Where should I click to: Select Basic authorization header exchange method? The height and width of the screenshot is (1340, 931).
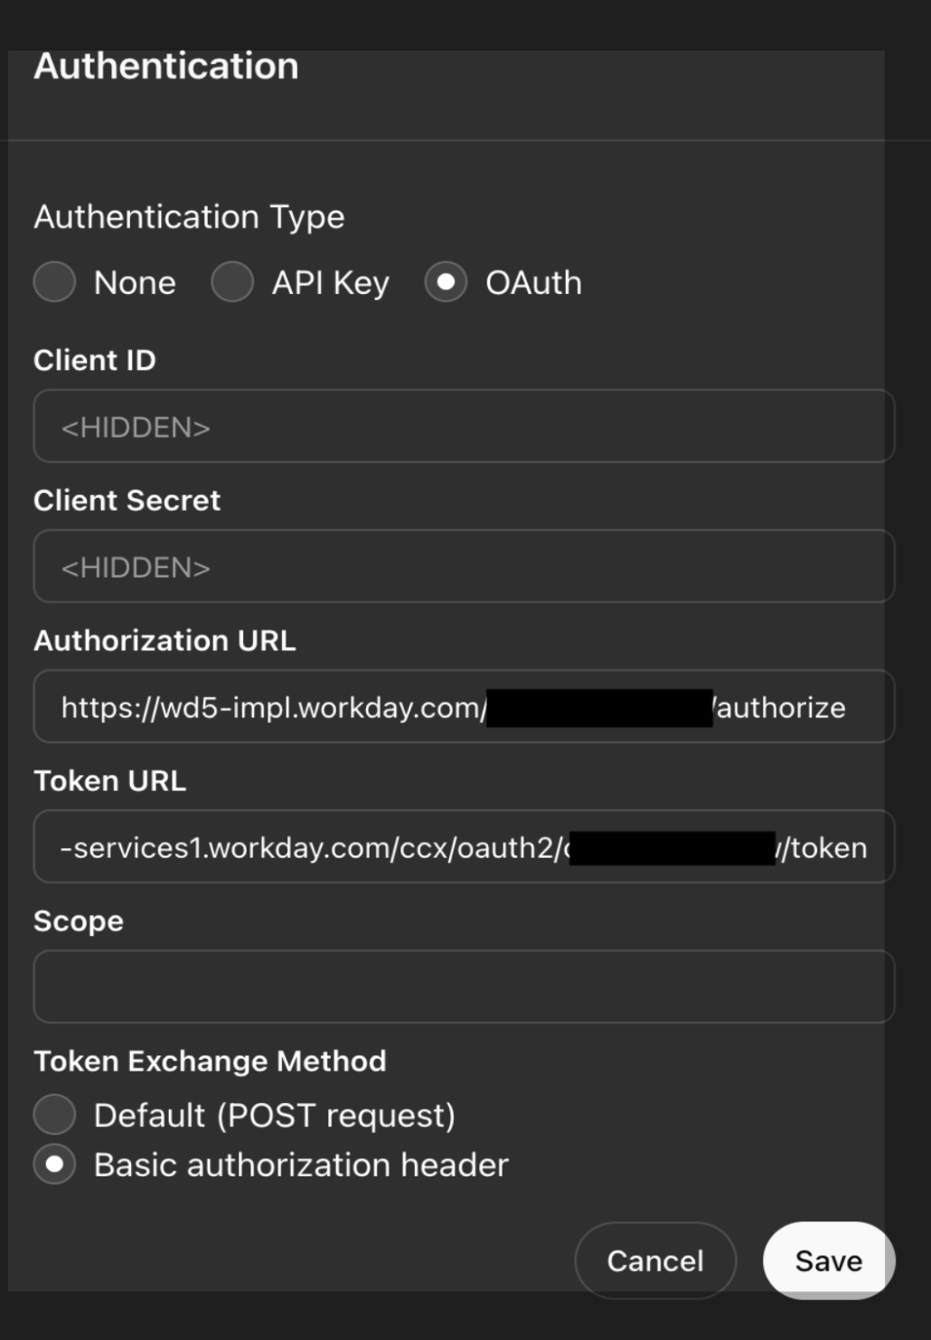point(54,1165)
